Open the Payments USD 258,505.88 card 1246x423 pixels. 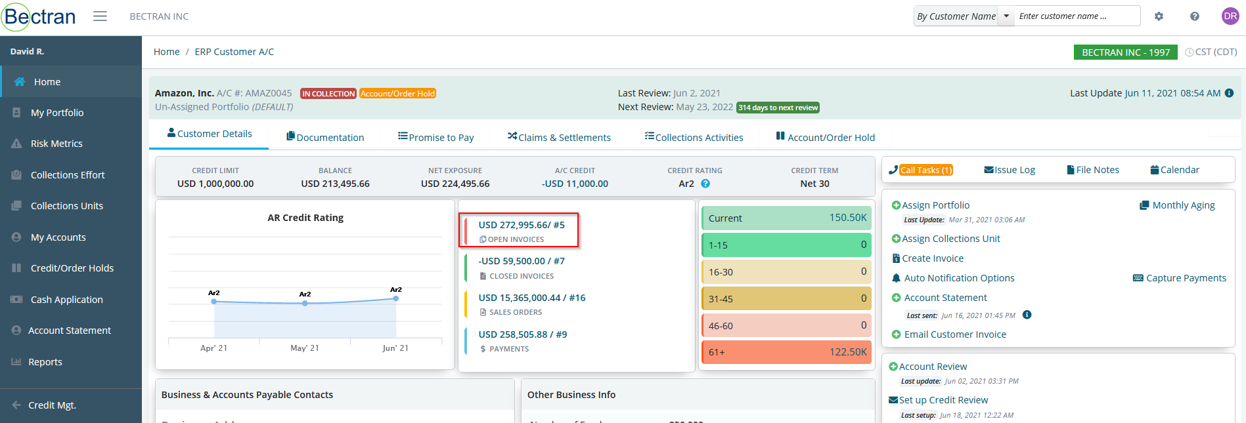[x=518, y=341]
